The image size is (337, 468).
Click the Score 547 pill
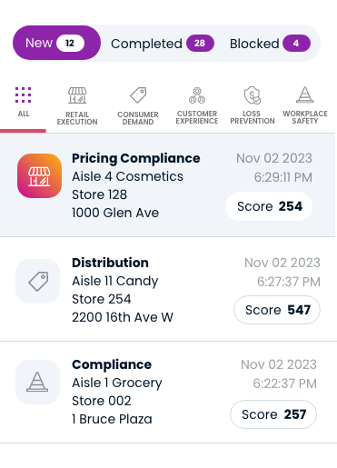277,310
